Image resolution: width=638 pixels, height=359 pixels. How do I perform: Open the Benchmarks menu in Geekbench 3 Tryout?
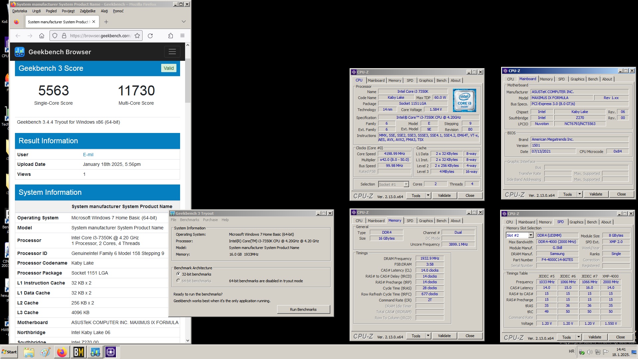189,220
